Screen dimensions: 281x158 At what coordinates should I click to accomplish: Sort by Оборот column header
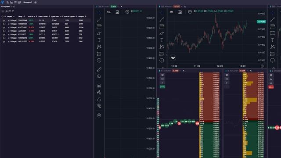point(81,17)
